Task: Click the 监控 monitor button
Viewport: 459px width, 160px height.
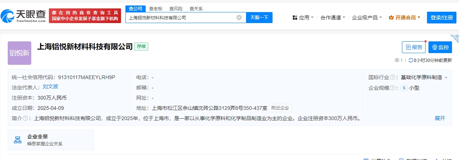Action: tap(440, 47)
